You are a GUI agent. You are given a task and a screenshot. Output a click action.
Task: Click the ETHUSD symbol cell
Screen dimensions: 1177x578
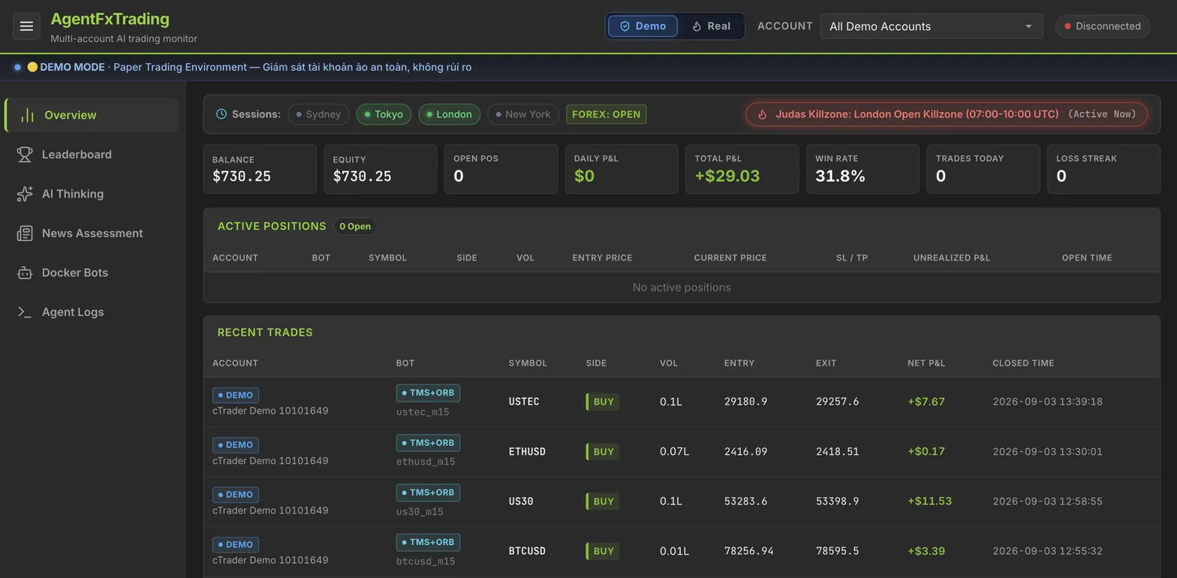point(527,452)
